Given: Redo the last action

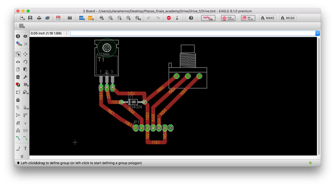Looking at the screenshot, I should [x=158, y=18].
